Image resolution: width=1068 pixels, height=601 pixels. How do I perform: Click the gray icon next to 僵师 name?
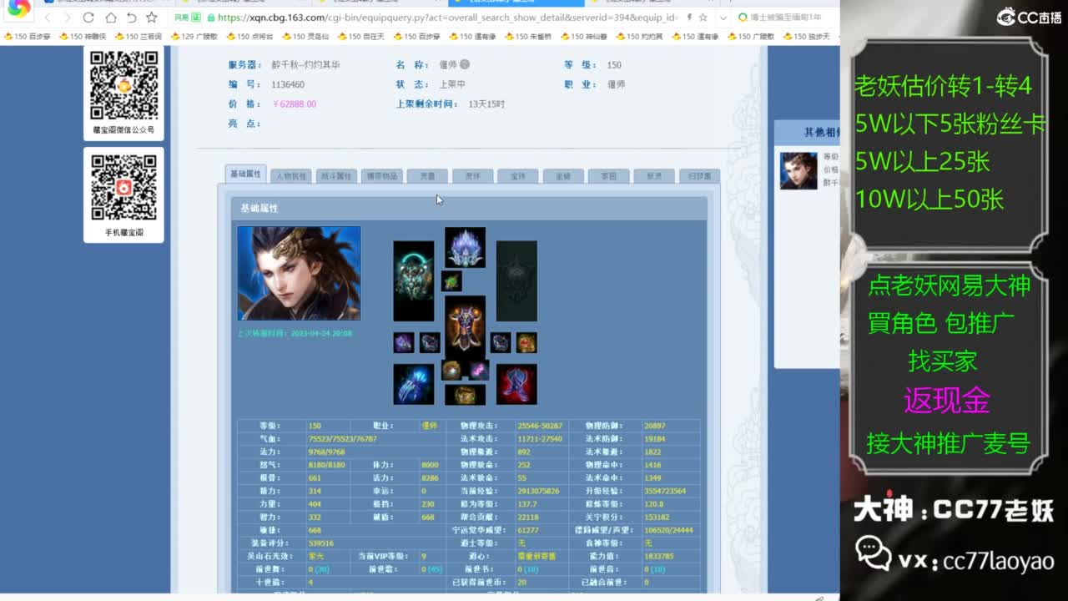[x=465, y=64]
